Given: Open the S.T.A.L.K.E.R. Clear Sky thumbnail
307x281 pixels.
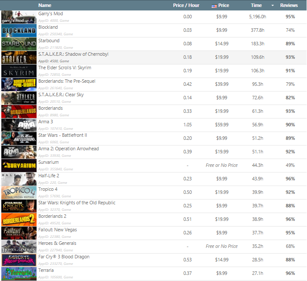Looking at the screenshot, I should tap(19, 98).
